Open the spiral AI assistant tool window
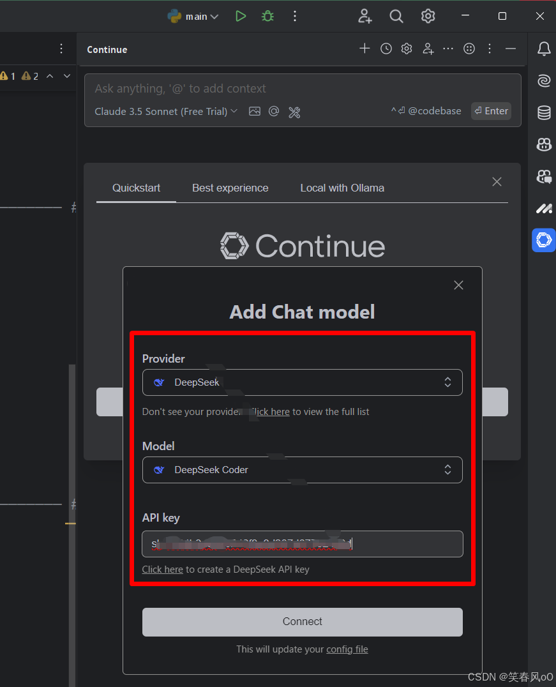Image resolution: width=556 pixels, height=687 pixels. tap(544, 80)
